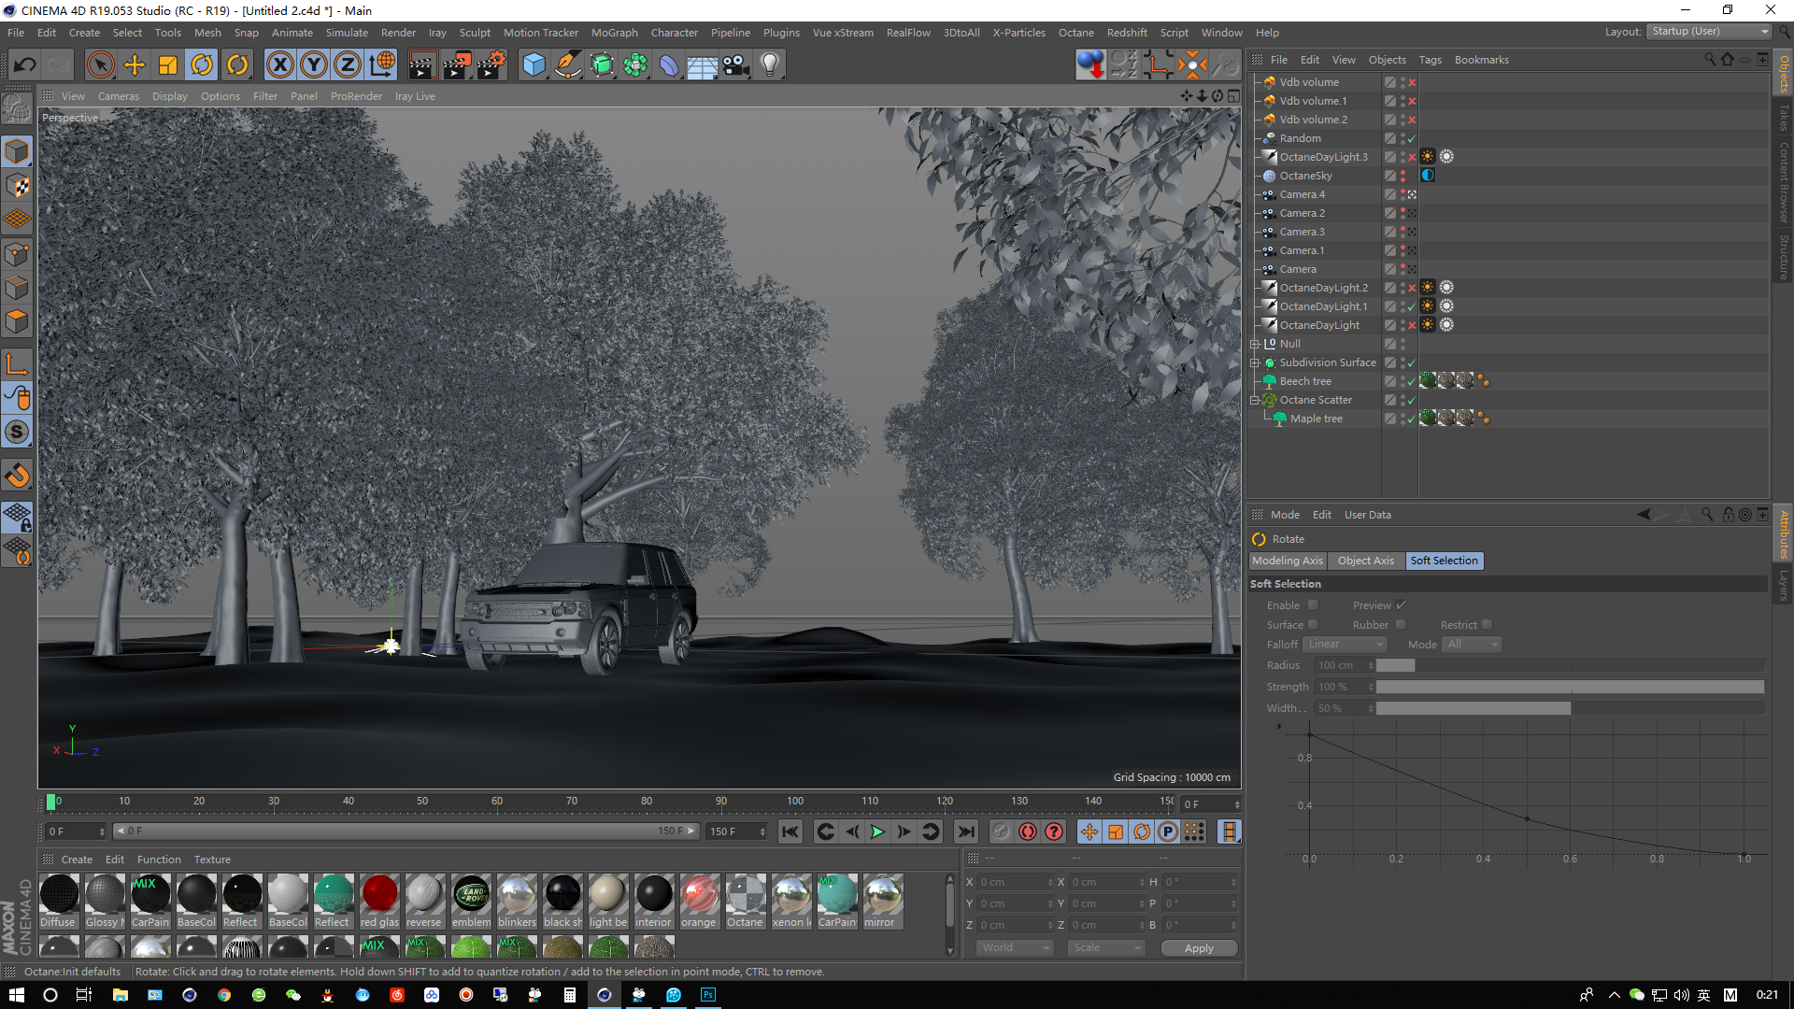Select the Rotate tool in the top toolbar
This screenshot has height=1009, width=1794.
(x=203, y=64)
